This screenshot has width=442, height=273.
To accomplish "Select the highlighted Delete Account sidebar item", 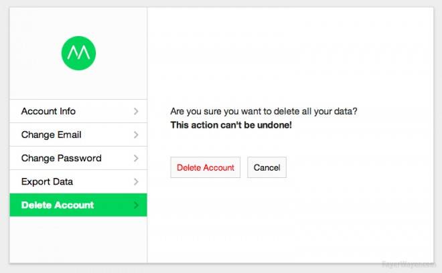I will pos(78,205).
